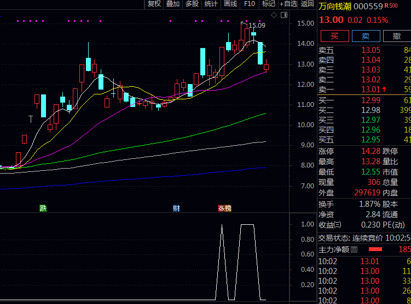Open the 多股 multi-stock view
Screen dimensions: 411x304
[192, 4]
